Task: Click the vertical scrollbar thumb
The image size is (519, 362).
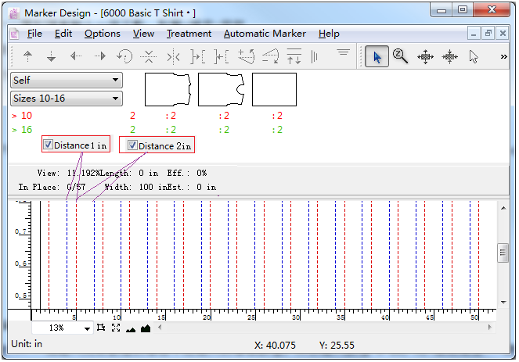Action: point(503,253)
